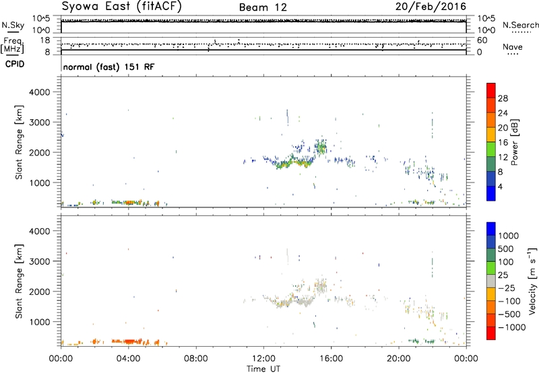Click the 'CPID' label
Viewport: 539px width, 373px height.
point(15,64)
